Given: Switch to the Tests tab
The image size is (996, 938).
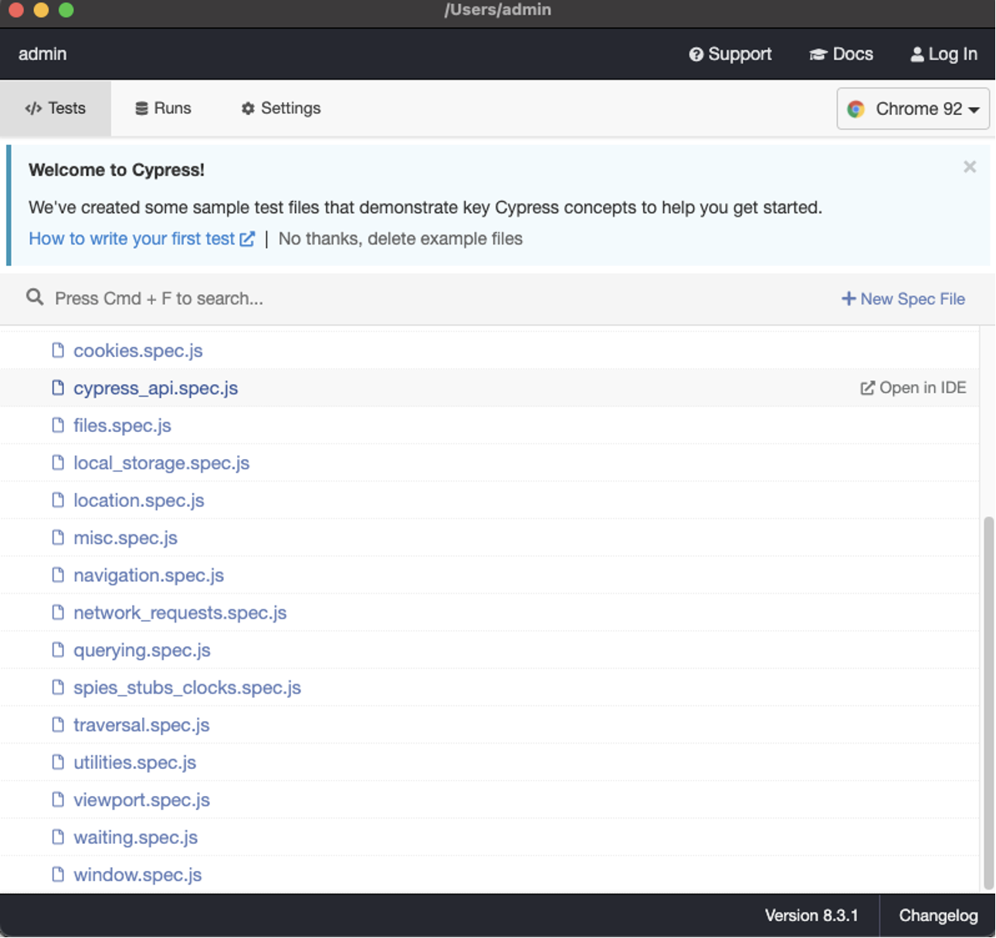Looking at the screenshot, I should click(56, 108).
